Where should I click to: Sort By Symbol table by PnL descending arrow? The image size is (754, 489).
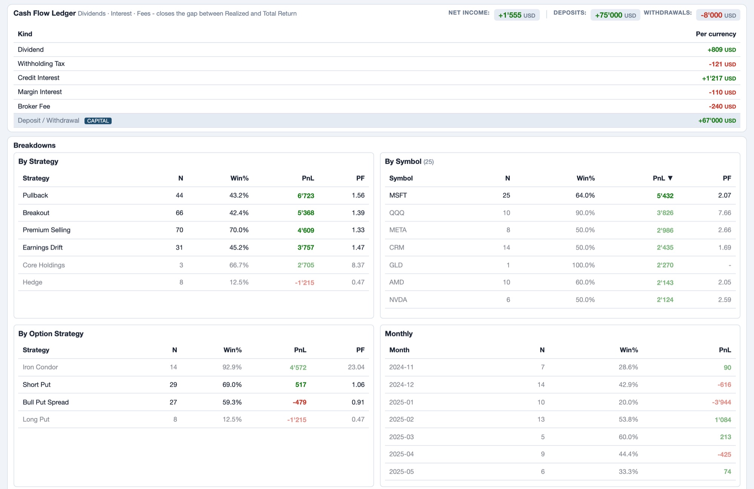[x=670, y=178]
